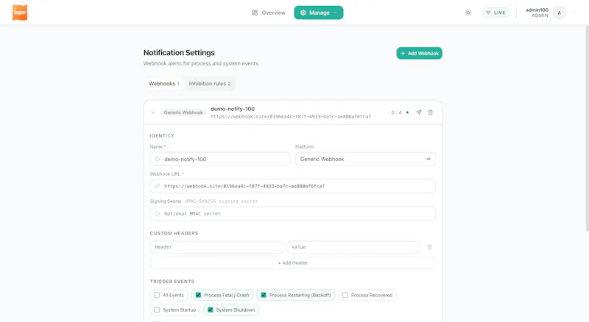
Task: Open the Overview page
Action: 268,12
